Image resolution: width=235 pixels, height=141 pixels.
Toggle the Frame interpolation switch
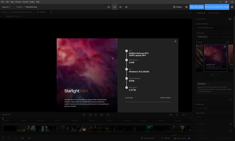pos(230,99)
